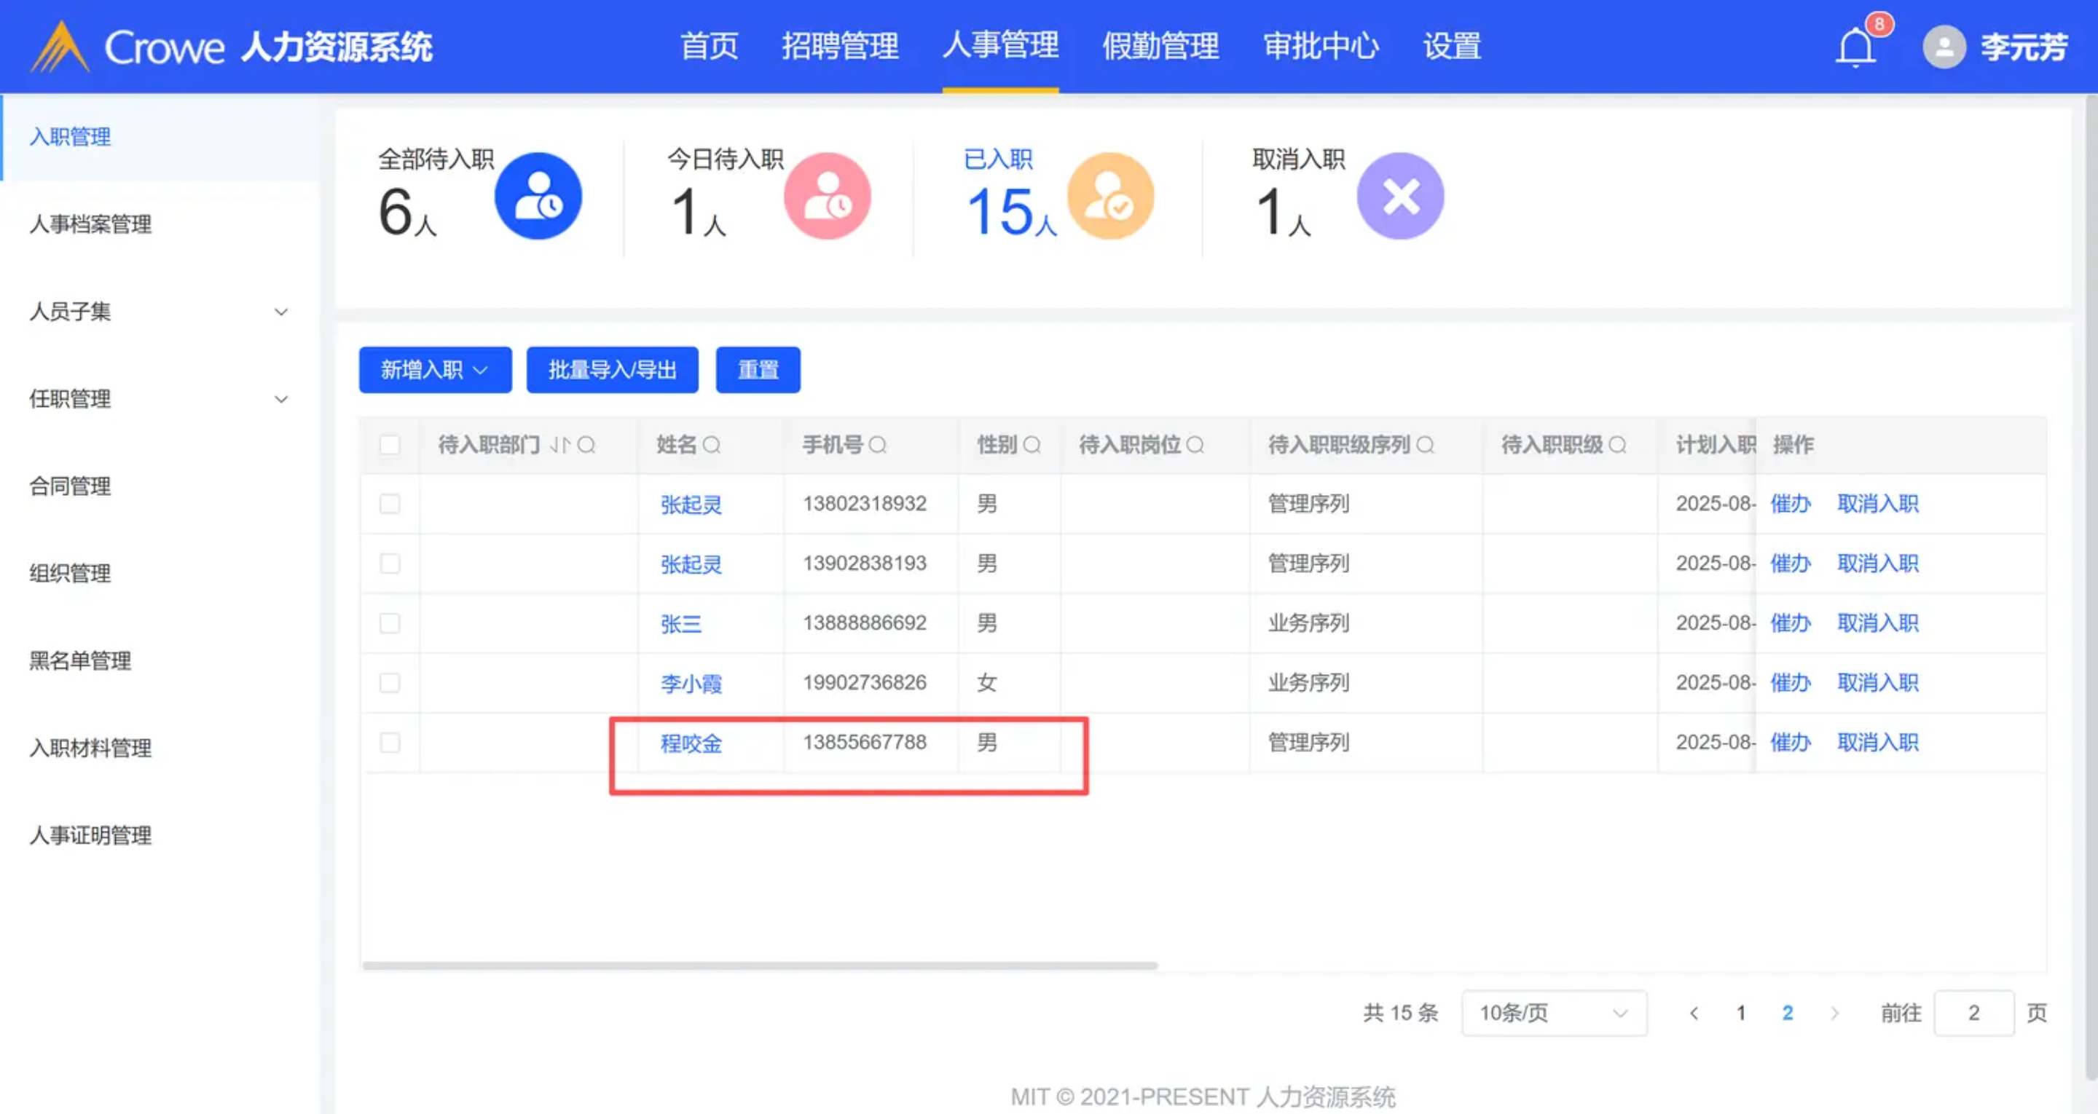
Task: Click the orange 已入职 circle icon
Action: tap(1110, 197)
